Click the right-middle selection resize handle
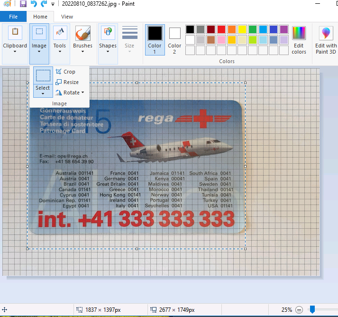The image size is (338, 317). click(245, 167)
